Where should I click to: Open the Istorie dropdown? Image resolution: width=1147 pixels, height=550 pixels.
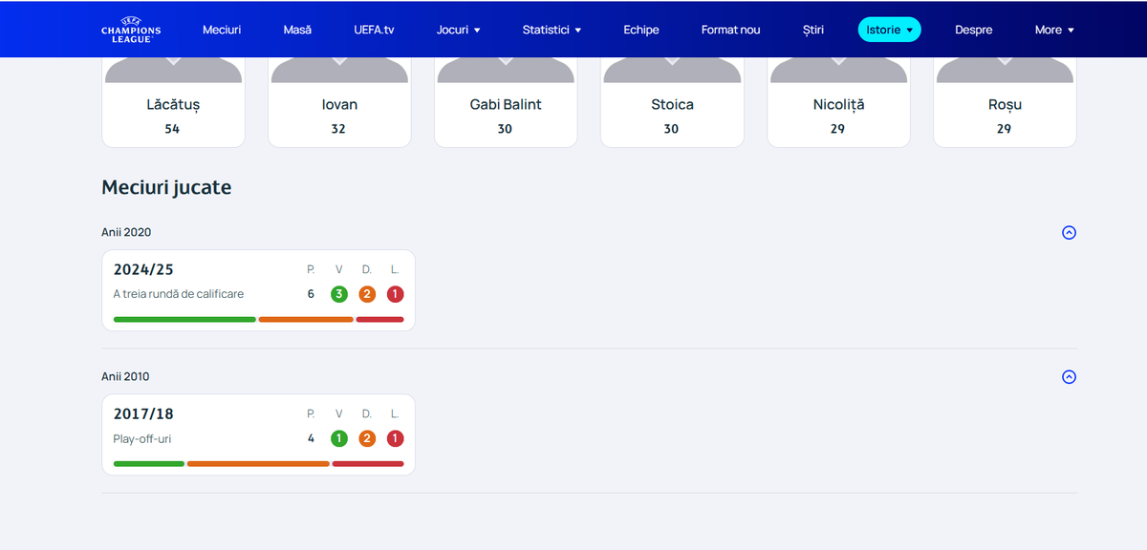click(889, 30)
